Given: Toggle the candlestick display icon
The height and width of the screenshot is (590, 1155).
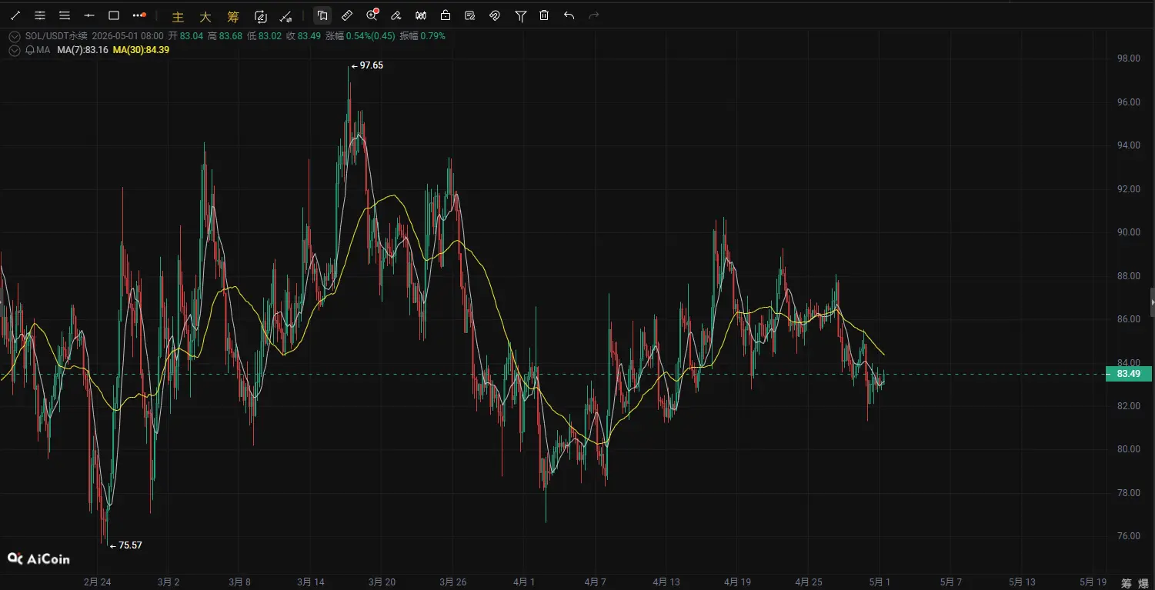Looking at the screenshot, I should [x=421, y=15].
